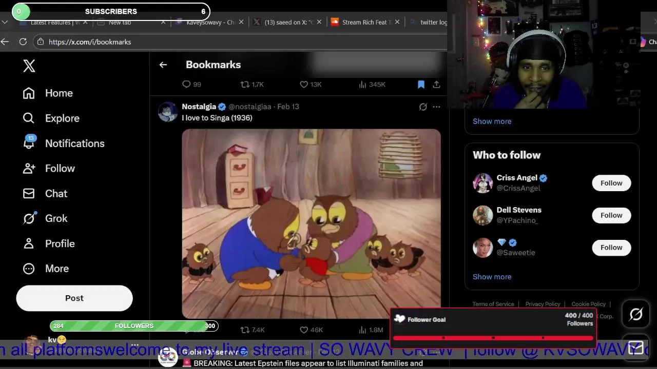The height and width of the screenshot is (369, 657).
Task: Repost the tweet with 1.7K reposts
Action: pyautogui.click(x=252, y=84)
